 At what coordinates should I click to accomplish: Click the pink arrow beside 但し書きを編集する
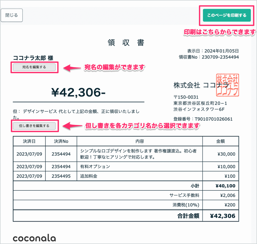pyautogui.click(x=72, y=126)
